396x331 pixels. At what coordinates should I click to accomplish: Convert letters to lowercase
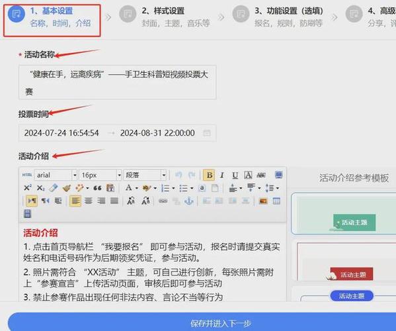coord(145,201)
